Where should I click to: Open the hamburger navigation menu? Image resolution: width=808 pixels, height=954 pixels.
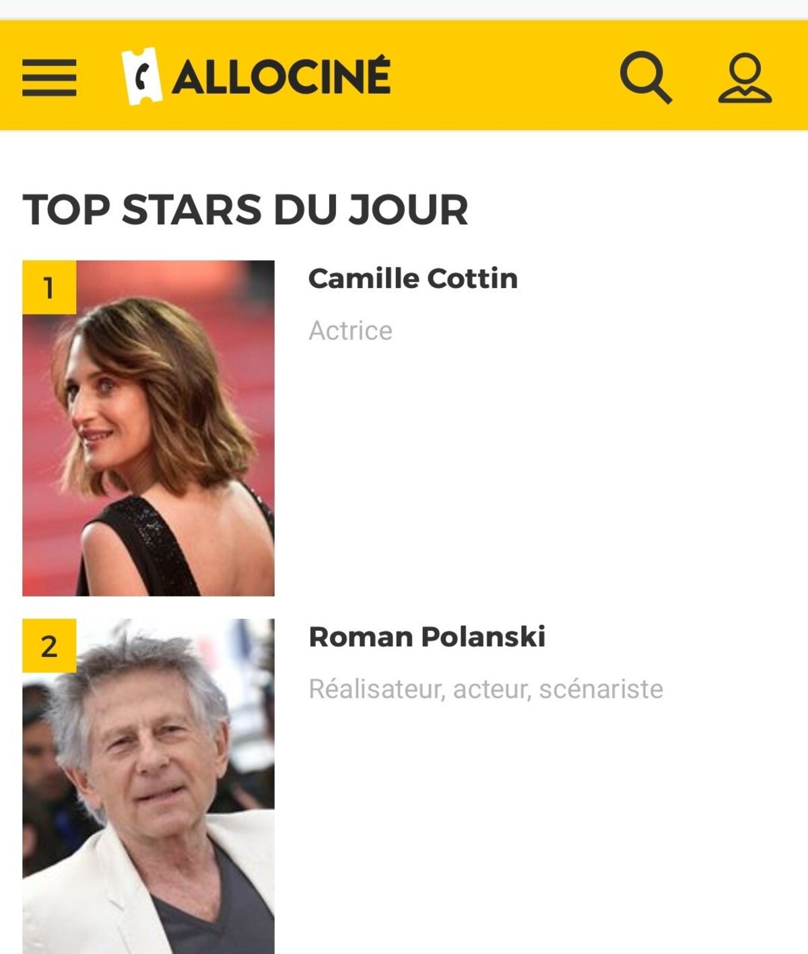click(49, 77)
